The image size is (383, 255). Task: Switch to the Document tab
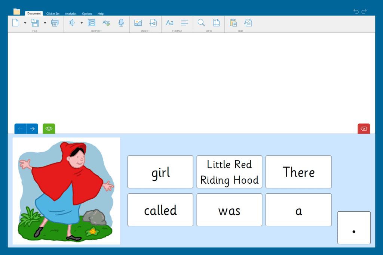34,13
